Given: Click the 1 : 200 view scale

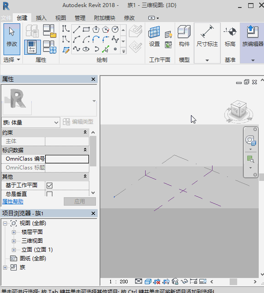Looking at the screenshot, I should pos(119,282).
